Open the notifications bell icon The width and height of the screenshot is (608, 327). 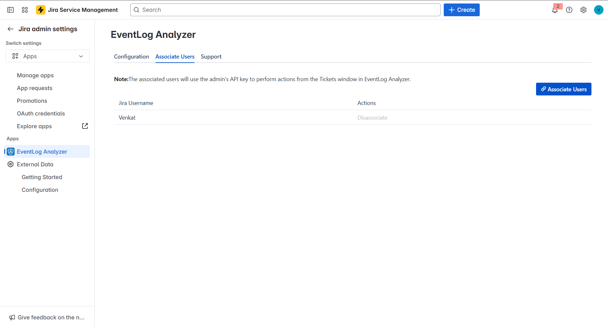pyautogui.click(x=555, y=10)
